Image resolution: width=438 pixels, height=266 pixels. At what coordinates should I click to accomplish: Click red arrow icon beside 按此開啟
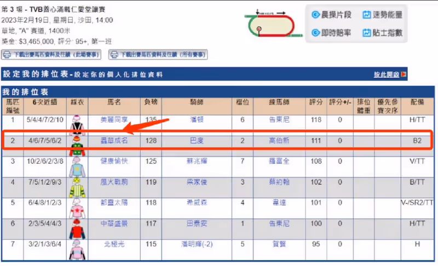(404, 74)
